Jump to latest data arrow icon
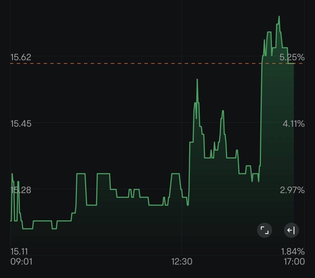The height and width of the screenshot is (278, 315). click(x=291, y=230)
